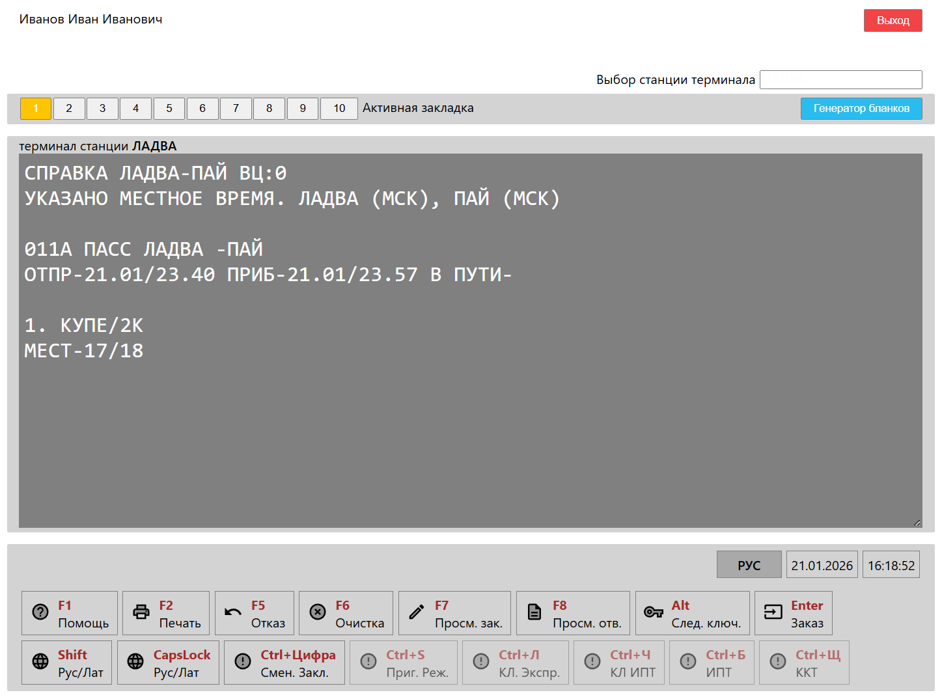Image resolution: width=942 pixels, height=699 pixels.
Task: Submit with the Enter Заказ icon
Action: [x=773, y=612]
